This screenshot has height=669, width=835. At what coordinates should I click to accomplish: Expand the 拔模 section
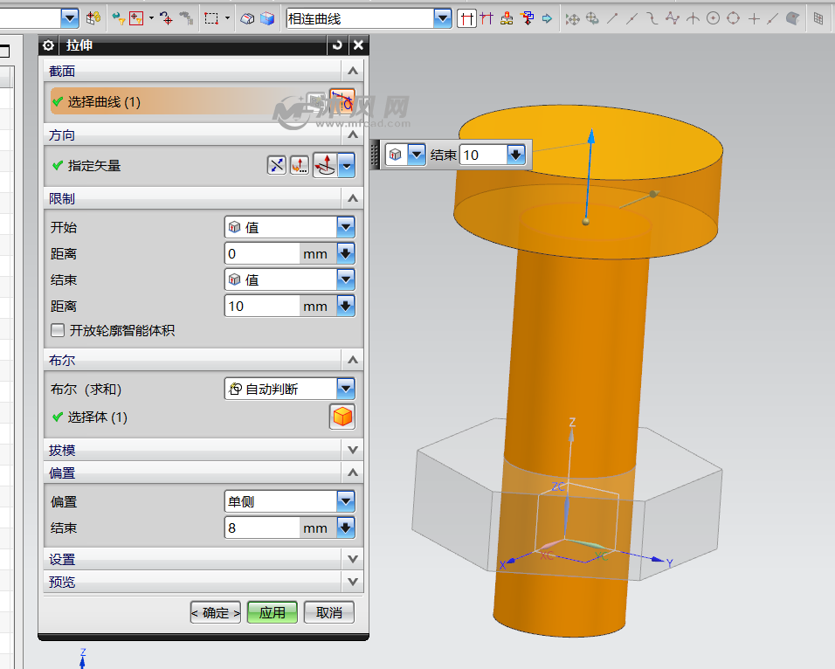(x=353, y=450)
